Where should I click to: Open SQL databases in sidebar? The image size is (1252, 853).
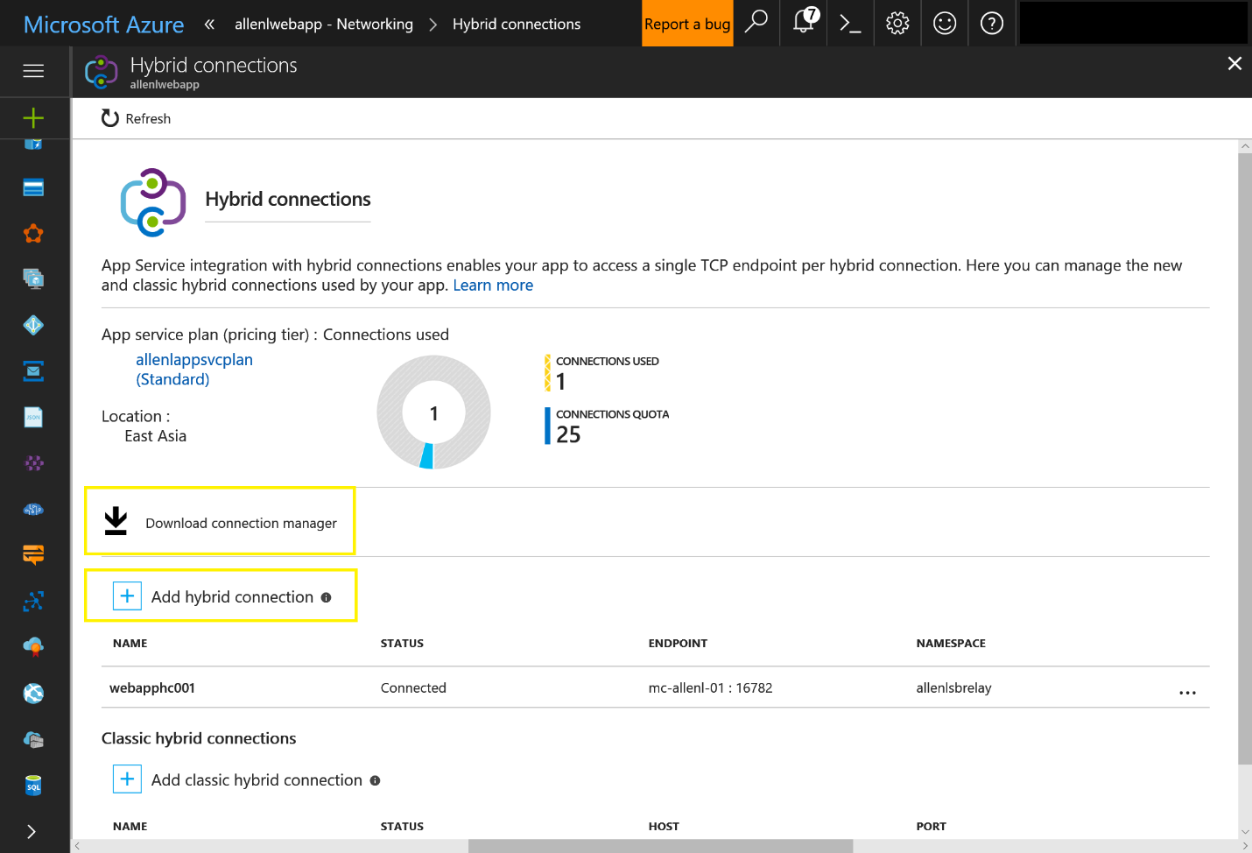[x=33, y=786]
